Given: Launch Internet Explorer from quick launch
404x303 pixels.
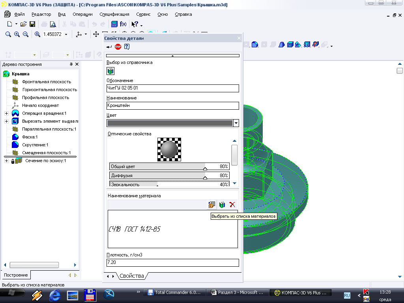Looking at the screenshot, I should click(54, 295).
